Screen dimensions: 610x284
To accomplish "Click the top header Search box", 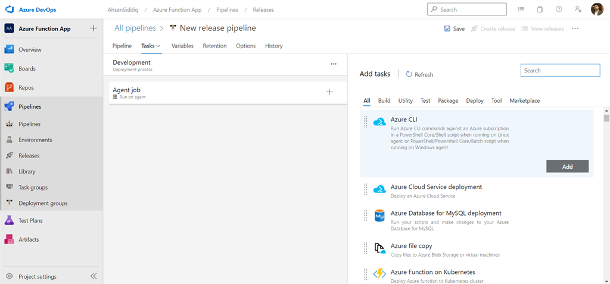I will pos(467,10).
